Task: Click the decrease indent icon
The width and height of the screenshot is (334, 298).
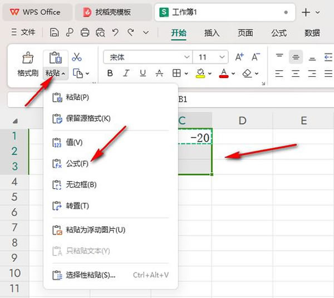Action: tap(328, 57)
